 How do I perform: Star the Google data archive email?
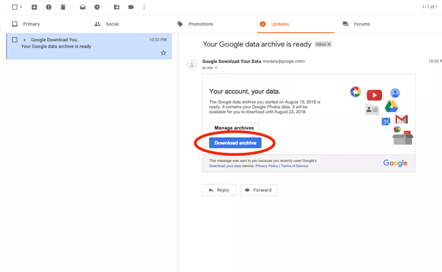pos(163,53)
